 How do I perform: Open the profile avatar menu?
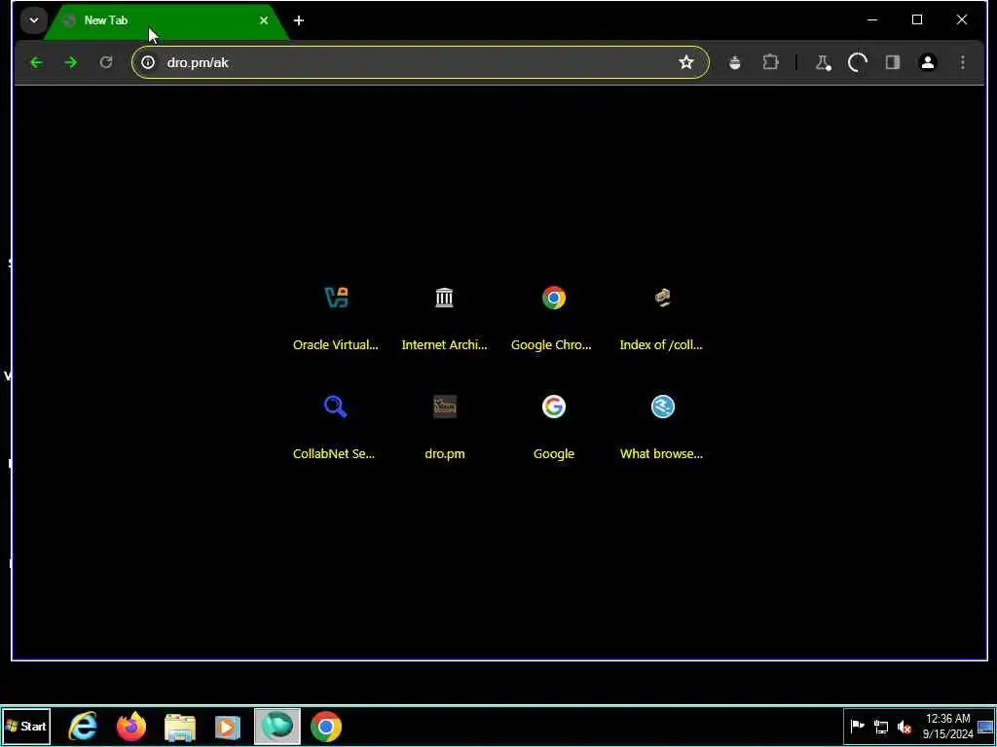pyautogui.click(x=928, y=62)
